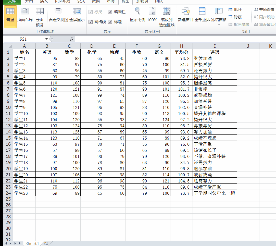Open Page Break Preview (分页预览)

(x=40, y=17)
